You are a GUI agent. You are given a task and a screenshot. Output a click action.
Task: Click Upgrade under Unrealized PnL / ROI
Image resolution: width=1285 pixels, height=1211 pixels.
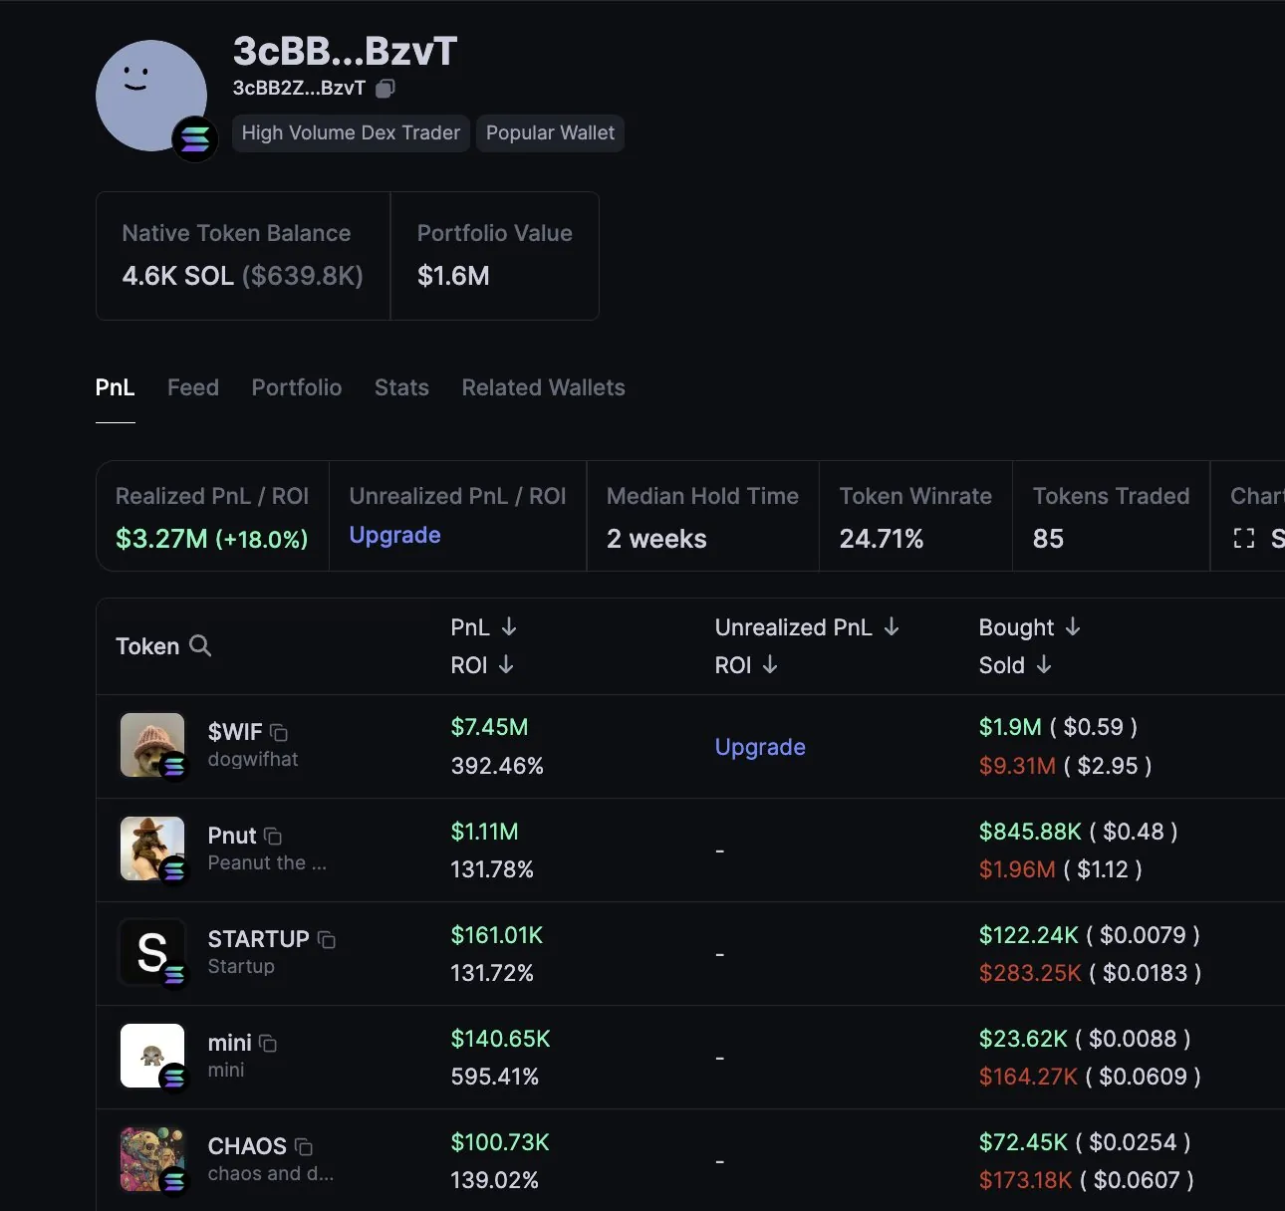pos(394,535)
